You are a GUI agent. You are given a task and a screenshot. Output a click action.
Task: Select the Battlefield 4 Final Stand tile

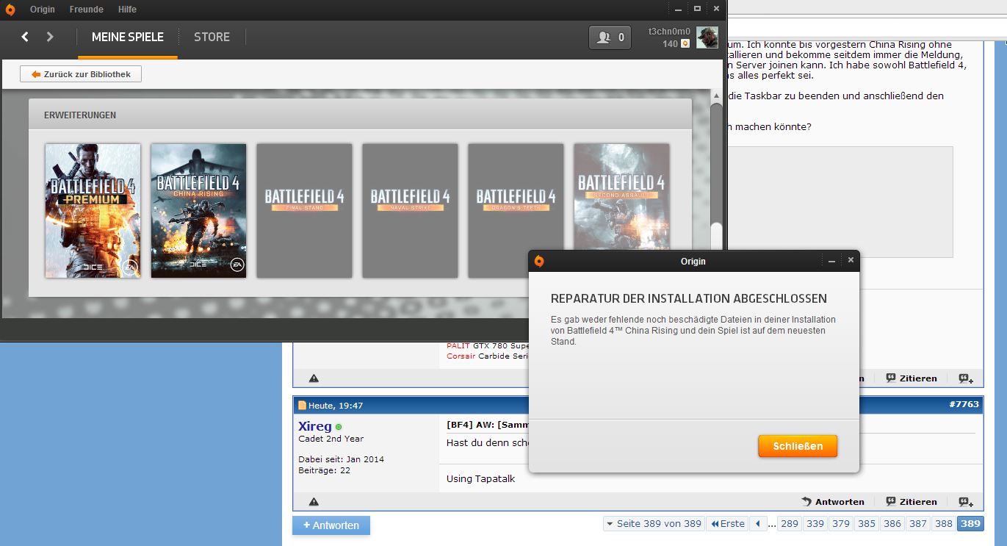point(304,210)
